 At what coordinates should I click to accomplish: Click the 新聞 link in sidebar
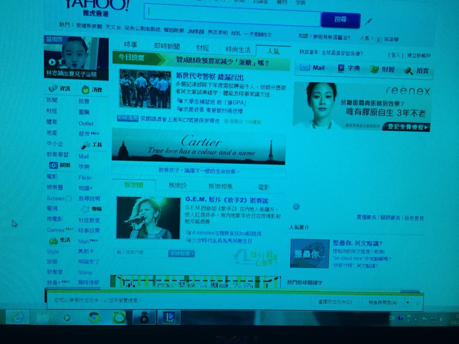pos(52,100)
